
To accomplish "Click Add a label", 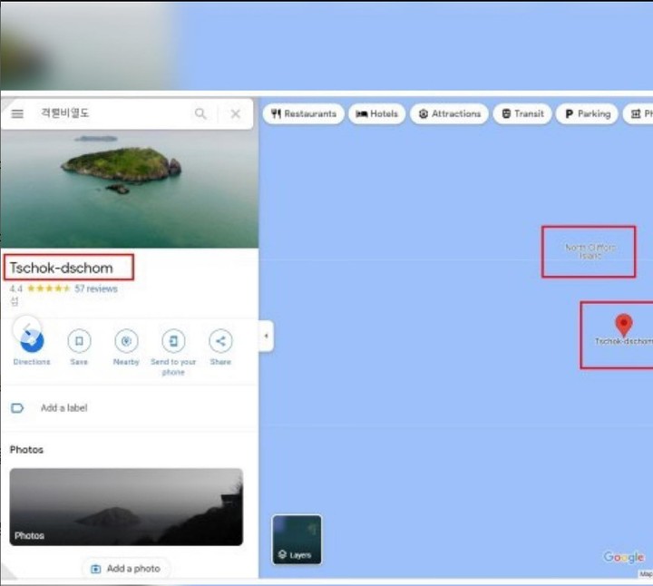I will [x=64, y=407].
